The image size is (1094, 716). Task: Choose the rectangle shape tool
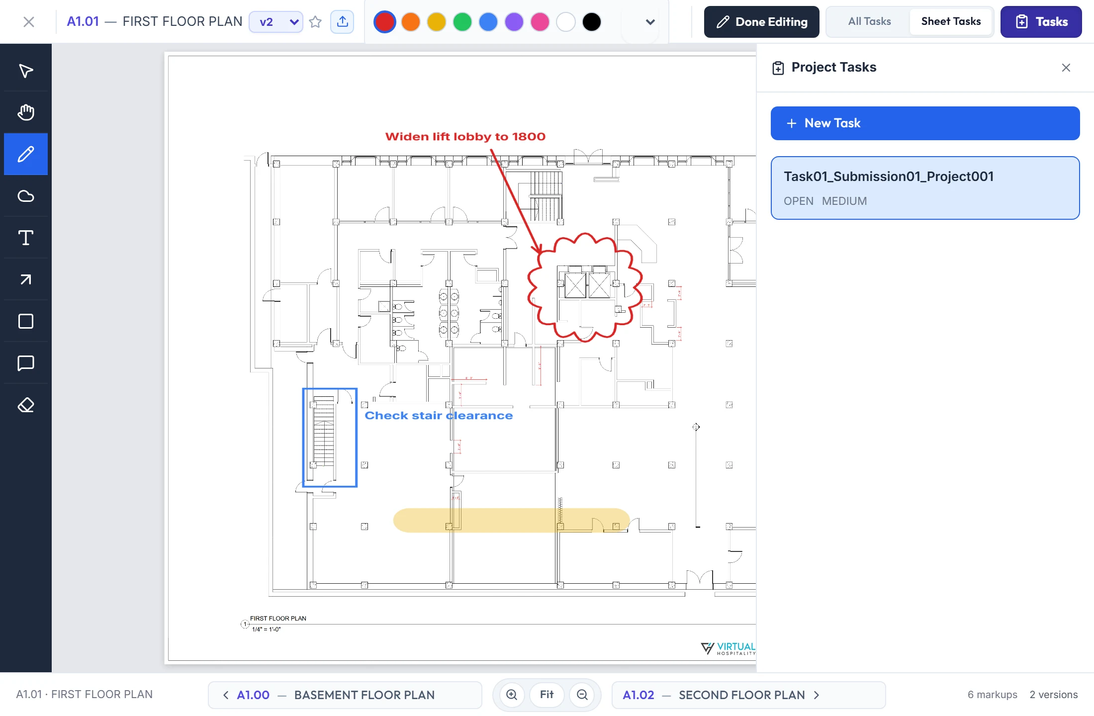click(x=26, y=321)
